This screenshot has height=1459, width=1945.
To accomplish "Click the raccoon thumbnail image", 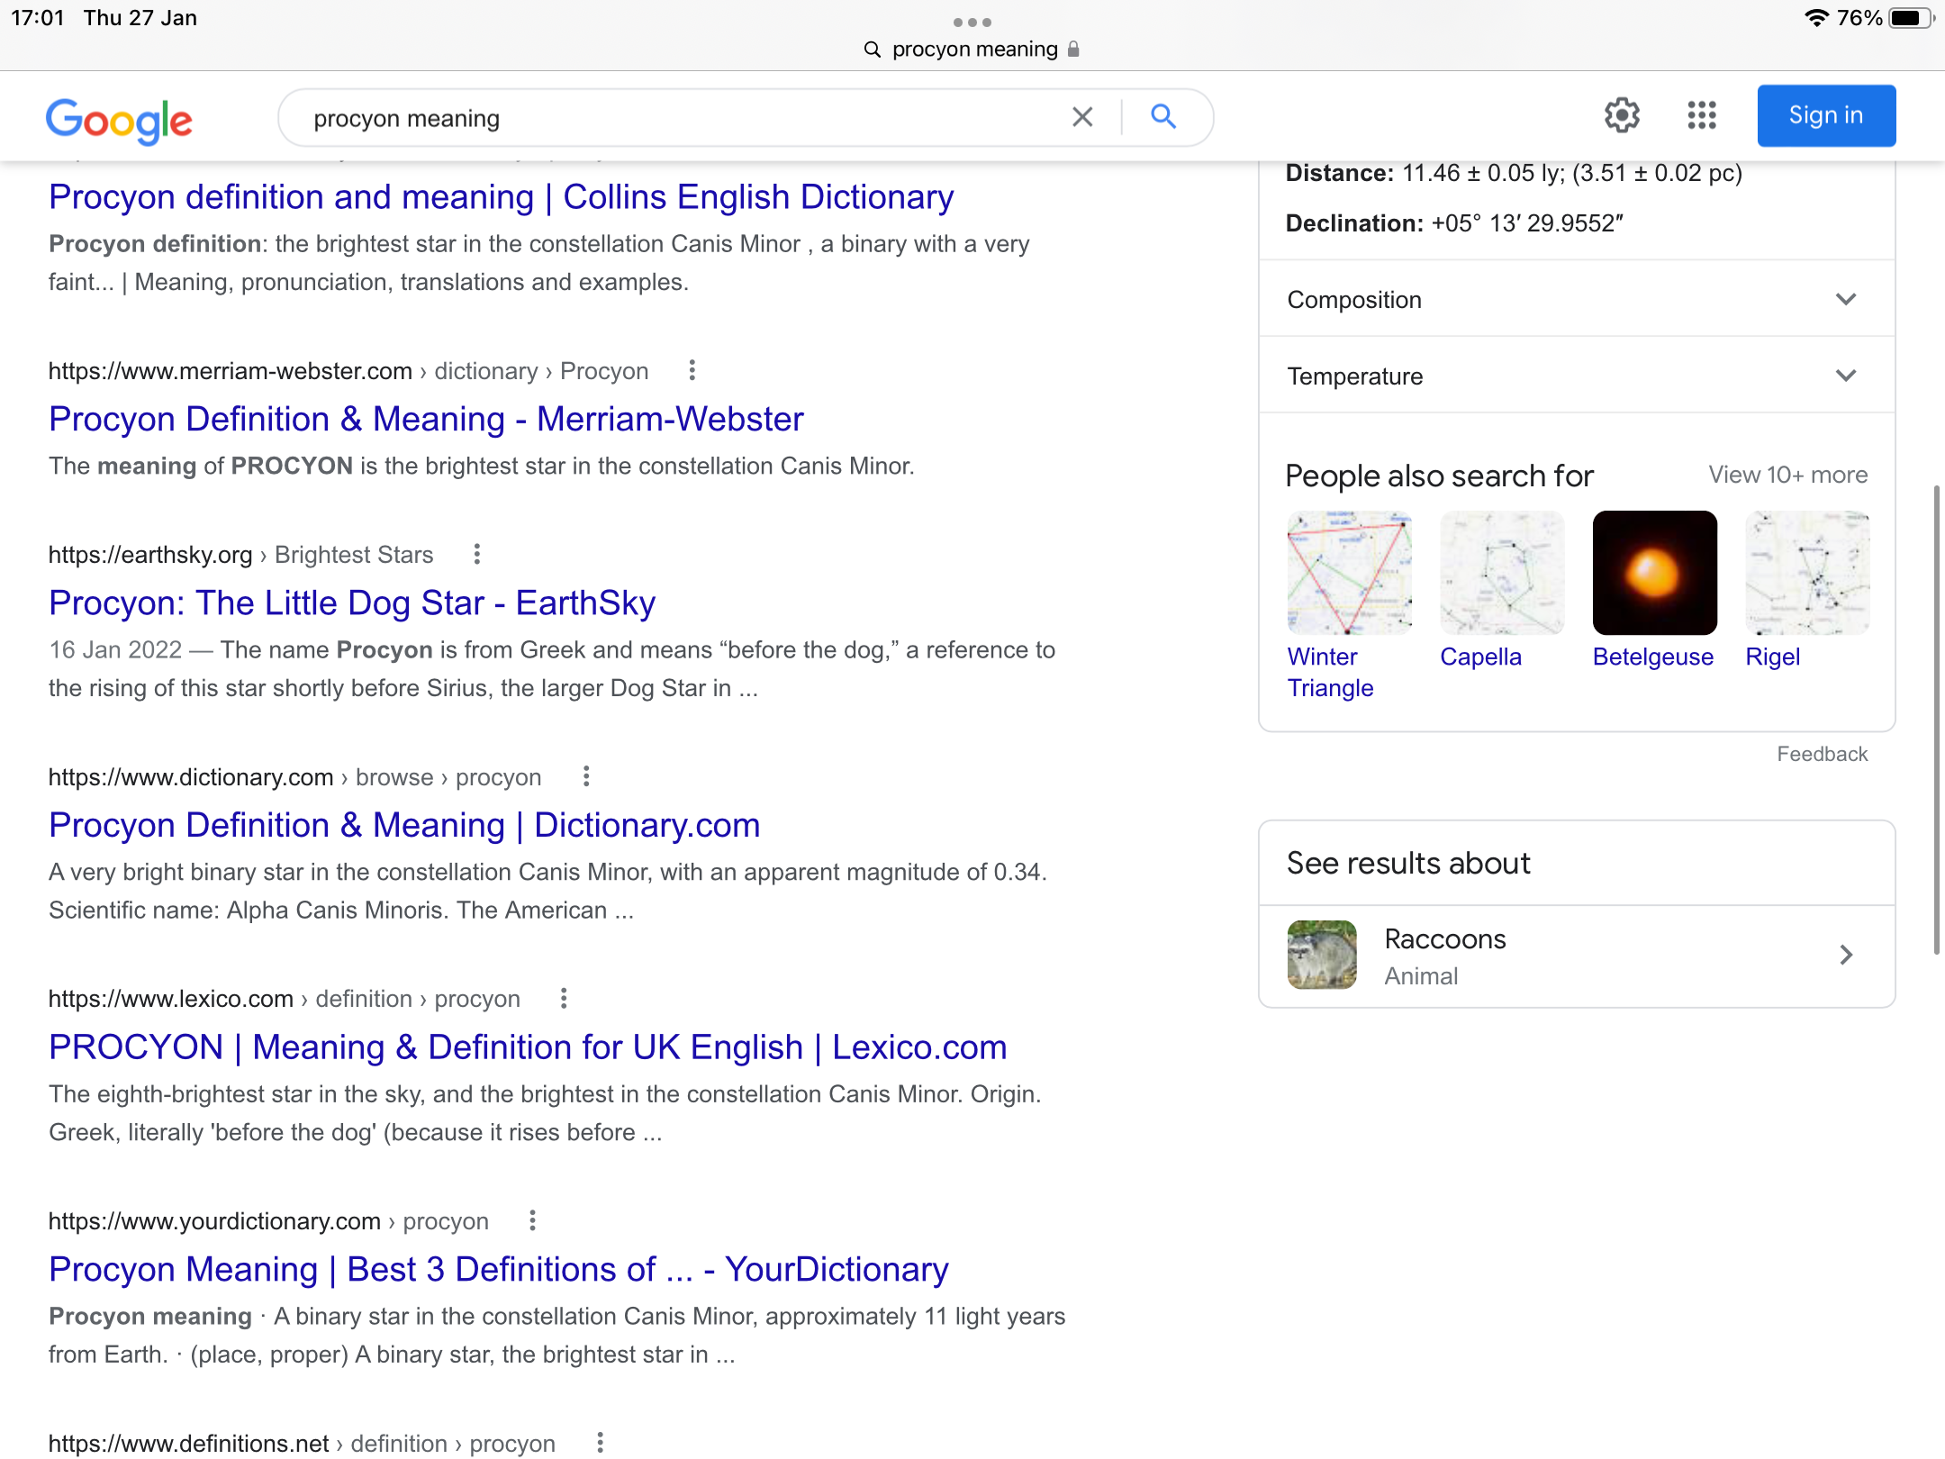I will tap(1322, 955).
